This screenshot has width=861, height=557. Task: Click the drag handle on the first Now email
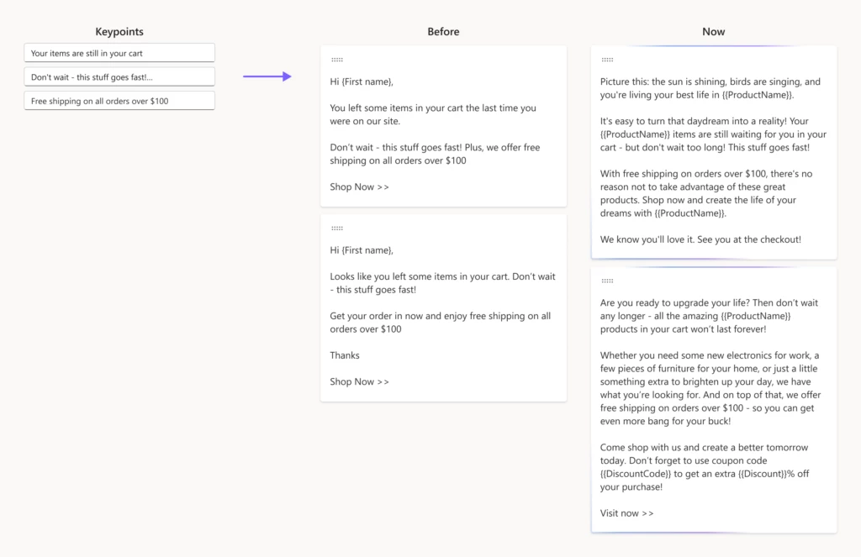pyautogui.click(x=608, y=59)
